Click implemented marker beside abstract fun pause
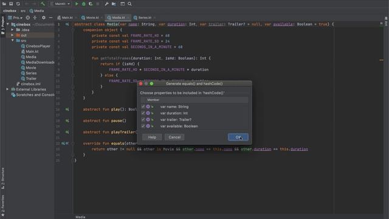The width and height of the screenshot is (389, 219). coord(67,120)
